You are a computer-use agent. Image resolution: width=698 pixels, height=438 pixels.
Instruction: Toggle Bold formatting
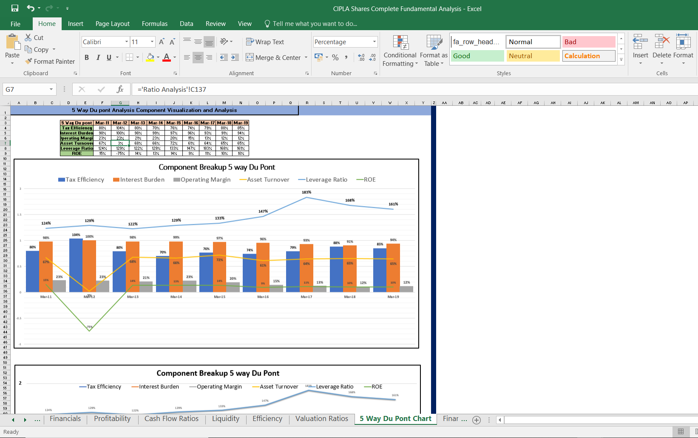87,57
